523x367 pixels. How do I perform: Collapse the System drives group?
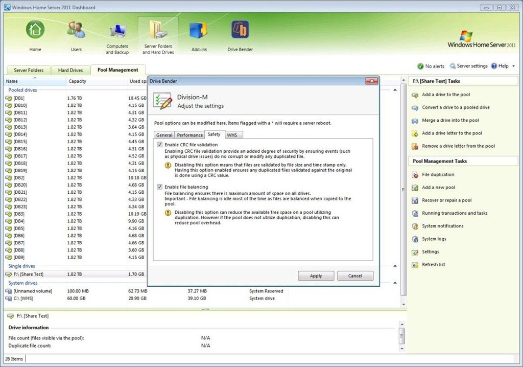(395, 283)
